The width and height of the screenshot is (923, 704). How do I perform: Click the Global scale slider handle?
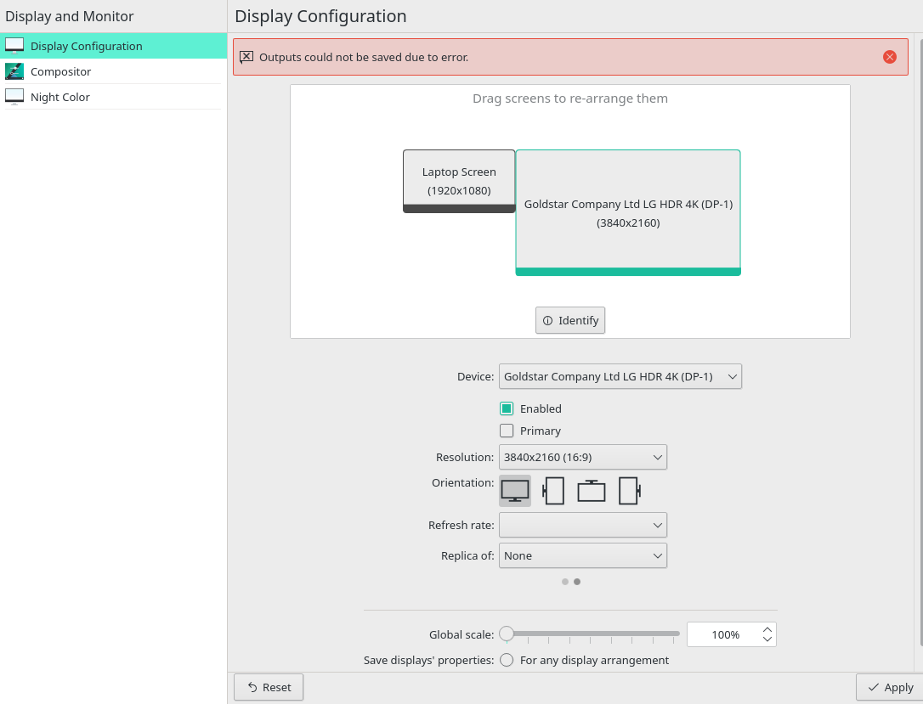click(x=507, y=634)
